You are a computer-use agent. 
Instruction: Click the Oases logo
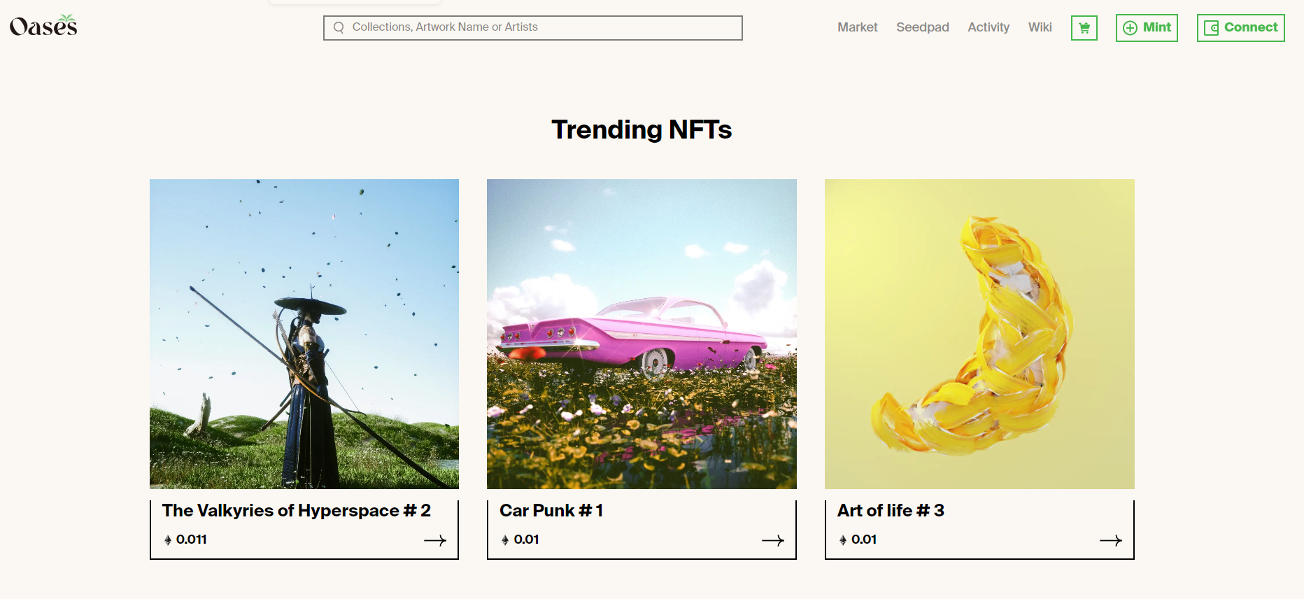click(43, 27)
